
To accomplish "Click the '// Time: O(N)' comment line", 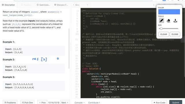I will (90, 64).
